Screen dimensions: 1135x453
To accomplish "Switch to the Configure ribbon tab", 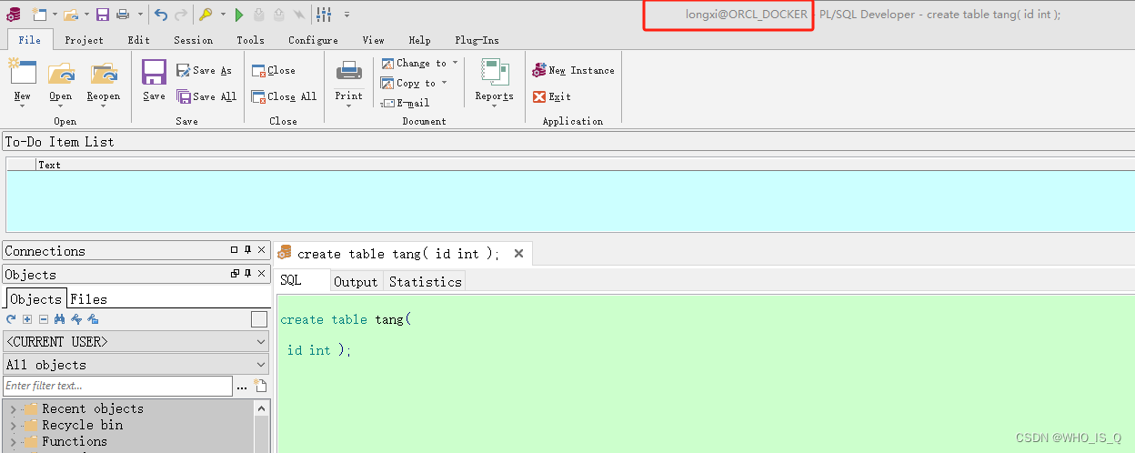I will [313, 40].
